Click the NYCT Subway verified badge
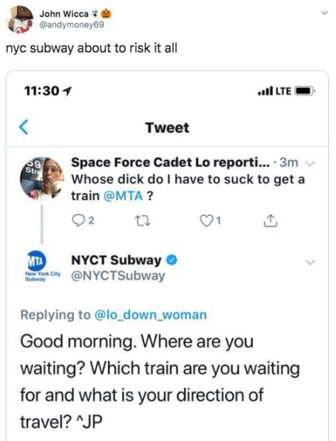The width and height of the screenshot is (336, 441). (x=174, y=261)
